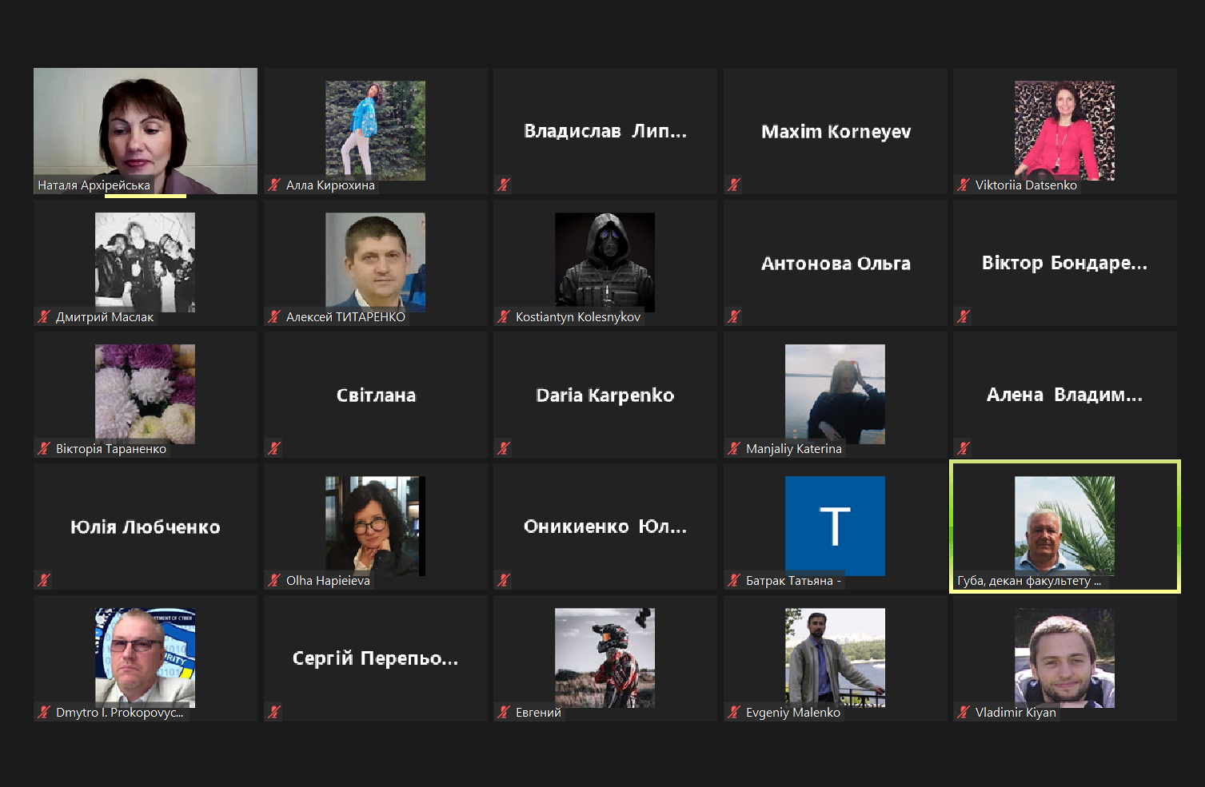Click muted mic icon in Сергій Перепьо... tile
Image resolution: width=1205 pixels, height=787 pixels.
point(274,712)
